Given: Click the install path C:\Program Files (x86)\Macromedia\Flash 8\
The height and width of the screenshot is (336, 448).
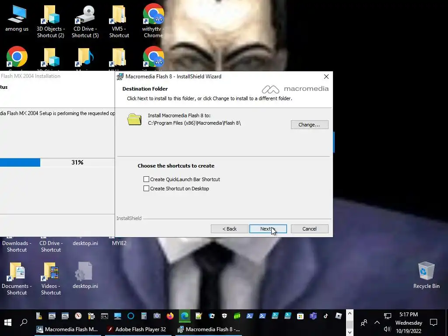Looking at the screenshot, I should [x=194, y=123].
